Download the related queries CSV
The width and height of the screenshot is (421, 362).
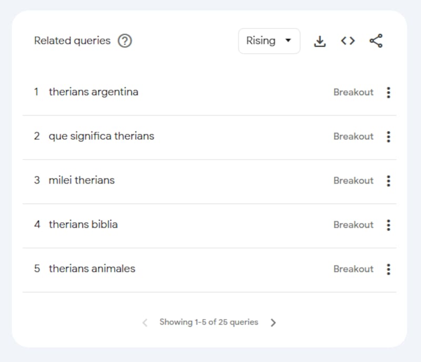[x=320, y=41]
